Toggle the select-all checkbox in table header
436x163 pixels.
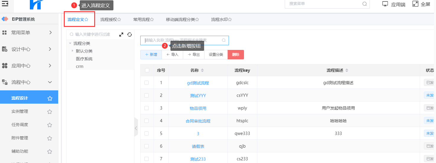point(147,70)
